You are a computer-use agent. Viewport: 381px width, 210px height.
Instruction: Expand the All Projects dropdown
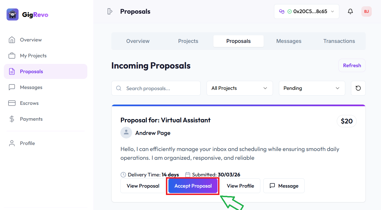(x=239, y=88)
